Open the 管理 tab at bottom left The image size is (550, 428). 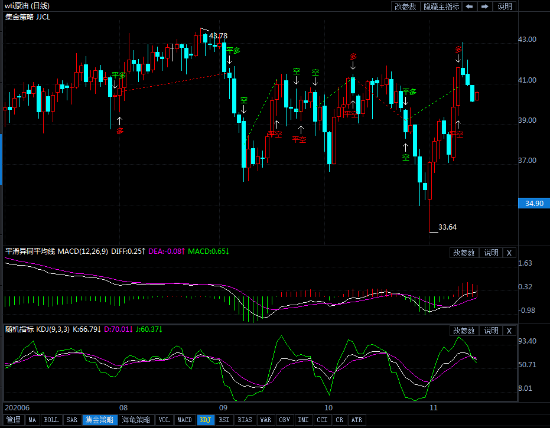13,420
